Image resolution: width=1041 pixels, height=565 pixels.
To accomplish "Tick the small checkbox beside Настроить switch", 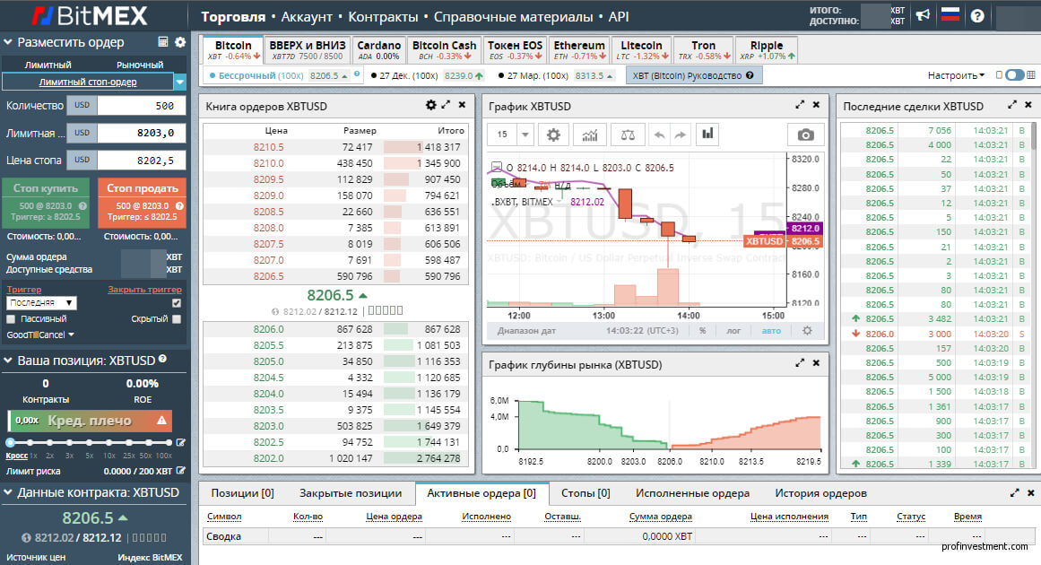I will [x=999, y=75].
